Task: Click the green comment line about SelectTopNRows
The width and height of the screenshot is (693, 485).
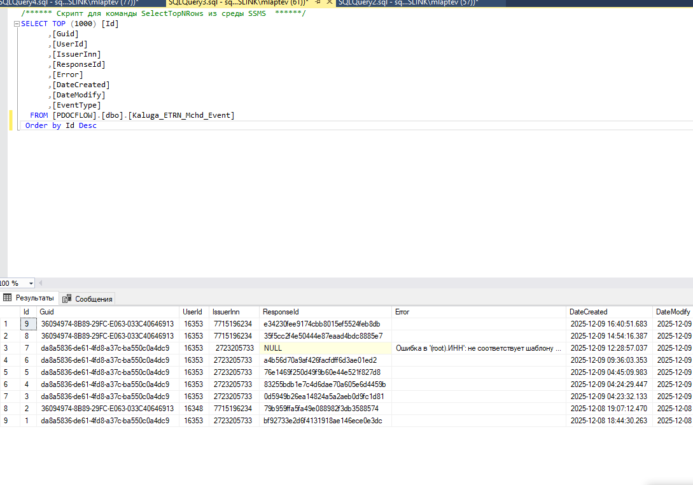Action: point(164,13)
